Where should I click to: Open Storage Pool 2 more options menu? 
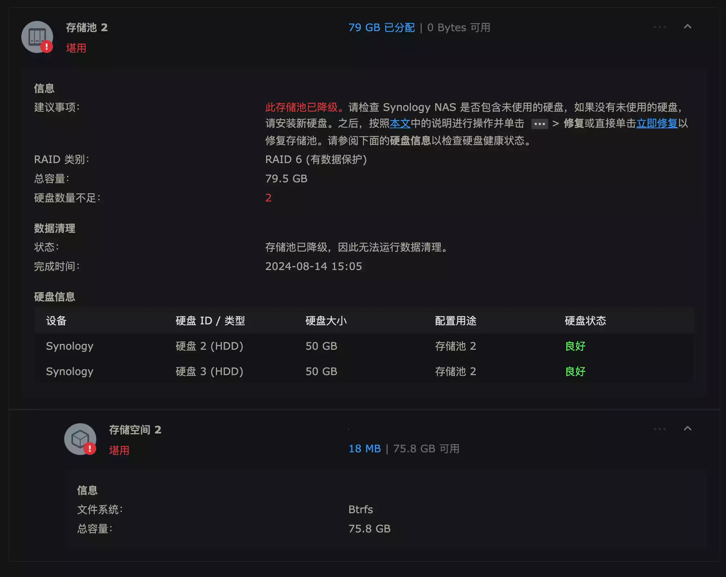[660, 27]
